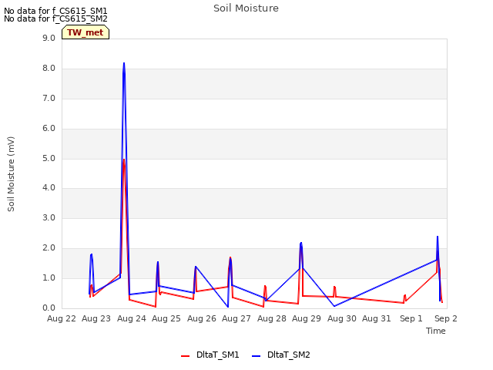The width and height of the screenshot is (493, 370).
Task: Click the 2.0 y-axis tick label
Action: point(49,248)
